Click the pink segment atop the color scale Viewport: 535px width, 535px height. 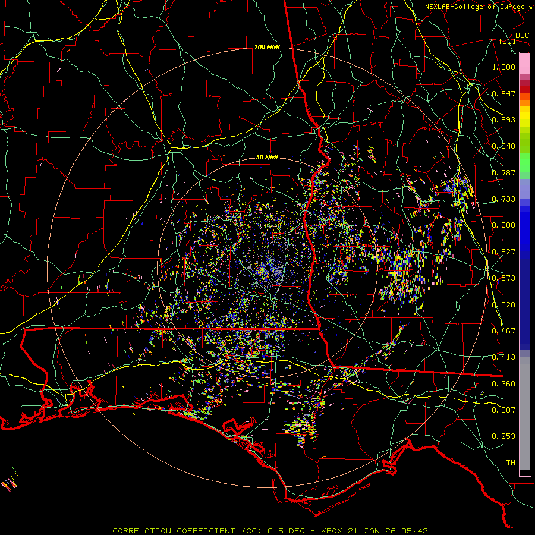525,63
